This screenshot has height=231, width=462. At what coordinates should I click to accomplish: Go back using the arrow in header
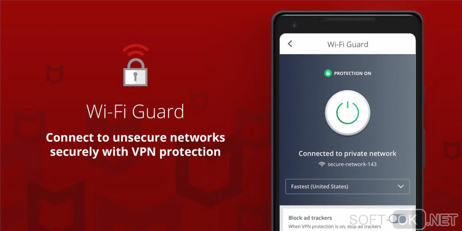click(290, 44)
